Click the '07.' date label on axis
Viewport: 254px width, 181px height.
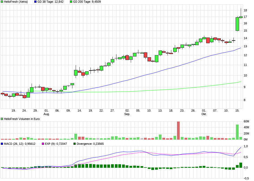215,110
